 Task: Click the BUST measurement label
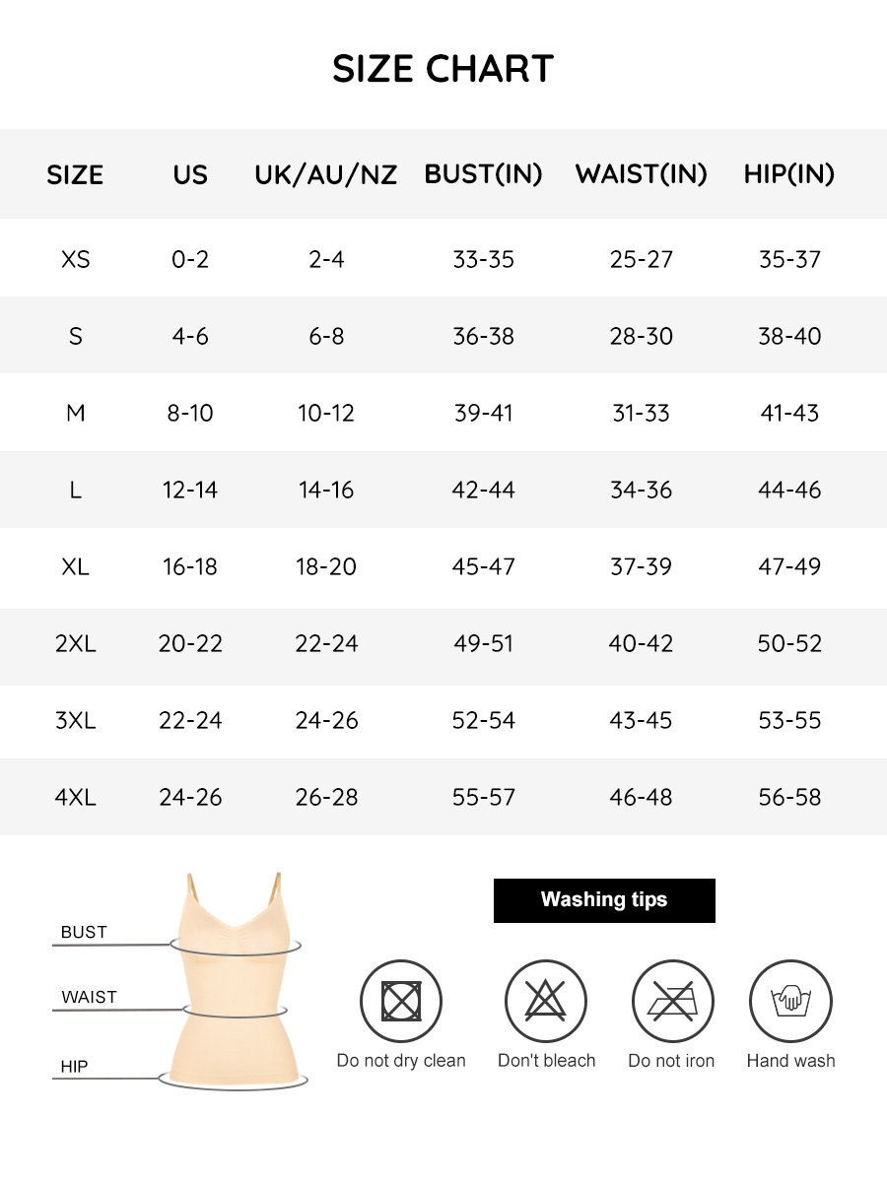[x=84, y=932]
